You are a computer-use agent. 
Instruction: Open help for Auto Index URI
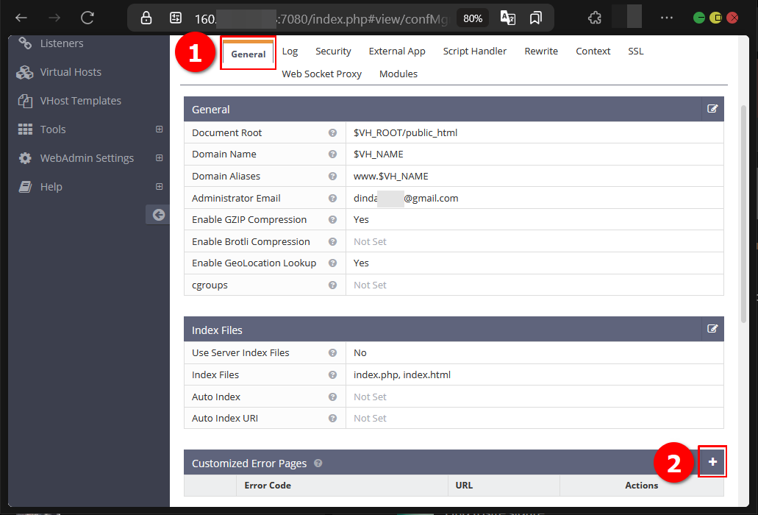pyautogui.click(x=332, y=419)
